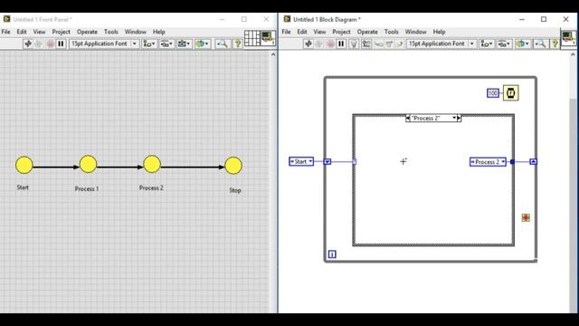Image resolution: width=579 pixels, height=326 pixels.
Task: Open Edit menu in Front Panel window
Action: pyautogui.click(x=22, y=32)
